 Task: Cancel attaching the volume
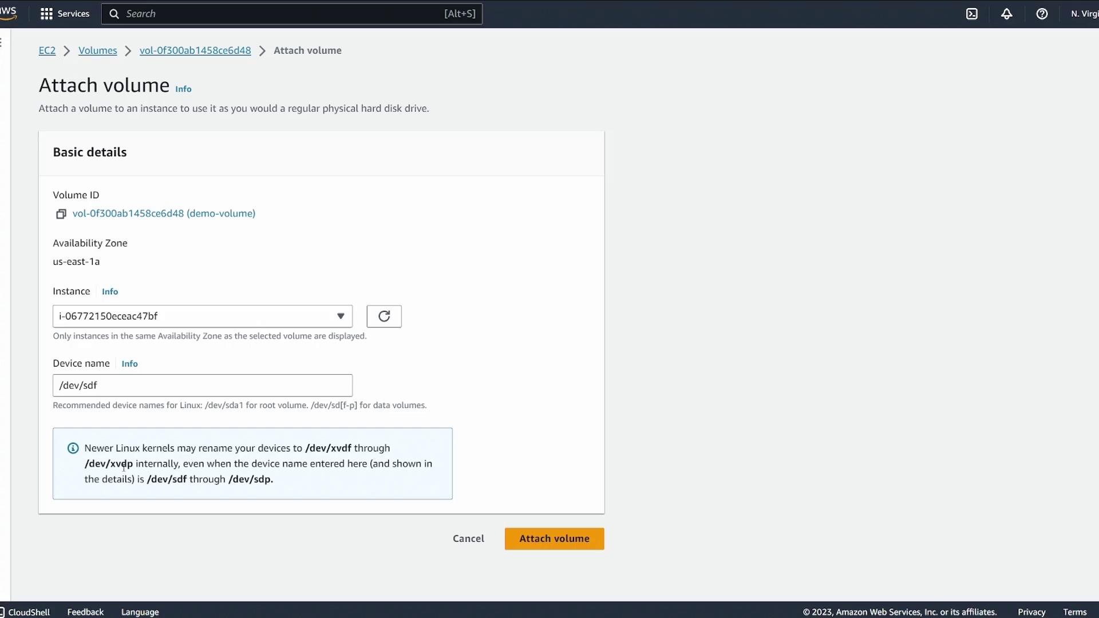coord(468,538)
